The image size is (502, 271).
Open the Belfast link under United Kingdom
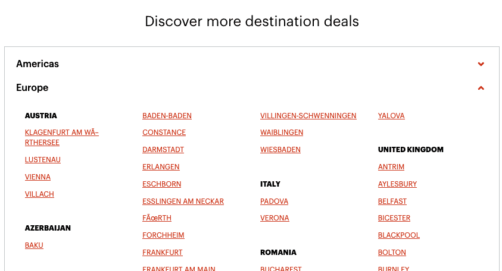point(392,201)
